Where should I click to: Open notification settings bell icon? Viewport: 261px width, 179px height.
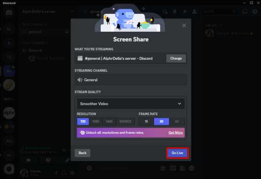click(x=175, y=11)
